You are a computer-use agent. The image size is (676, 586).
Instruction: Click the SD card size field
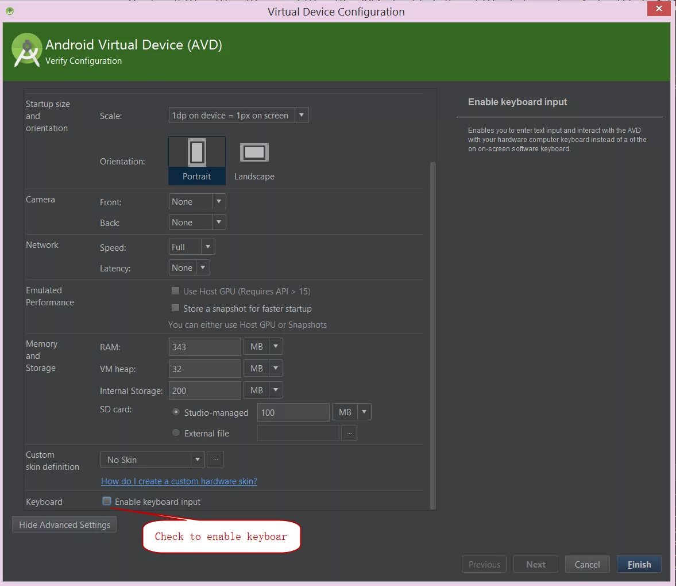pos(293,412)
